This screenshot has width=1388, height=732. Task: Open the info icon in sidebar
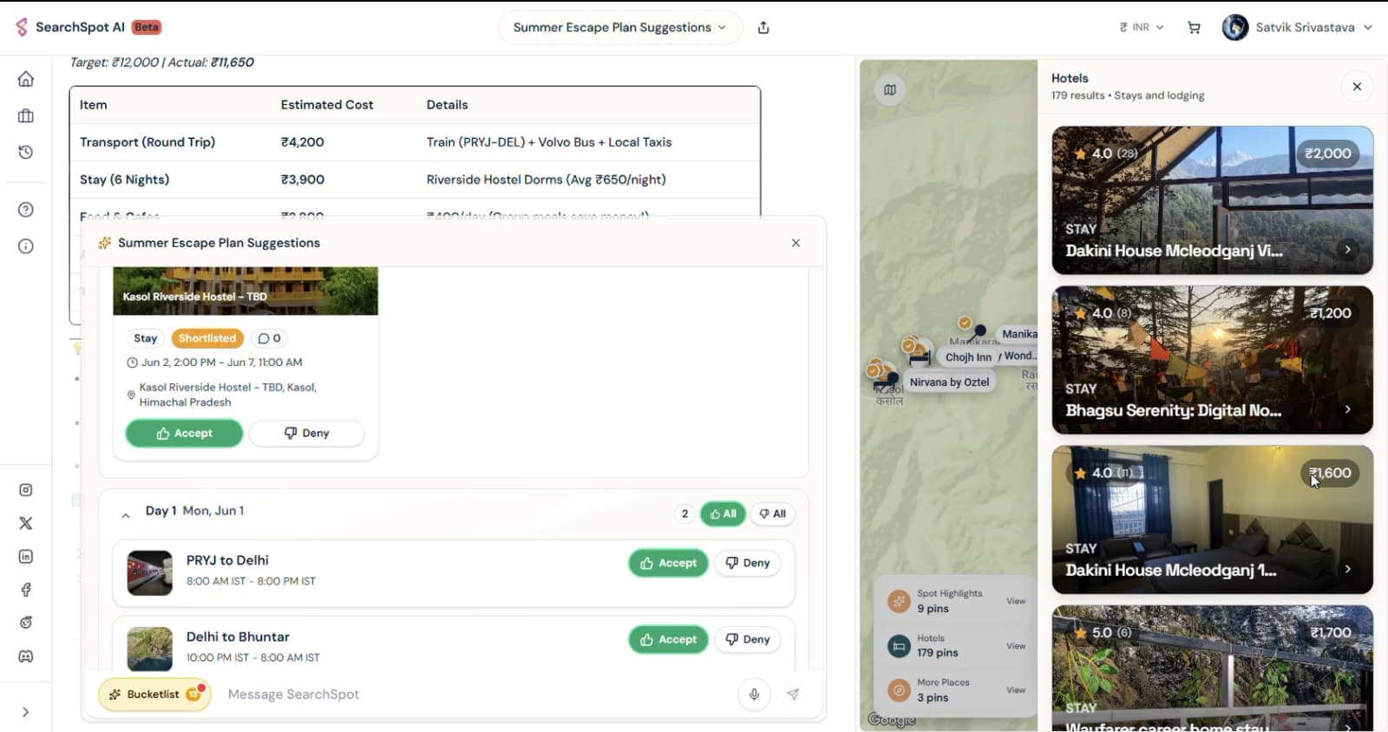26,246
